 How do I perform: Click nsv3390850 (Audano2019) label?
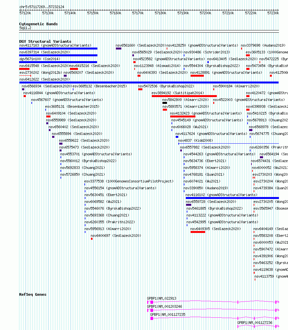click(206, 188)
